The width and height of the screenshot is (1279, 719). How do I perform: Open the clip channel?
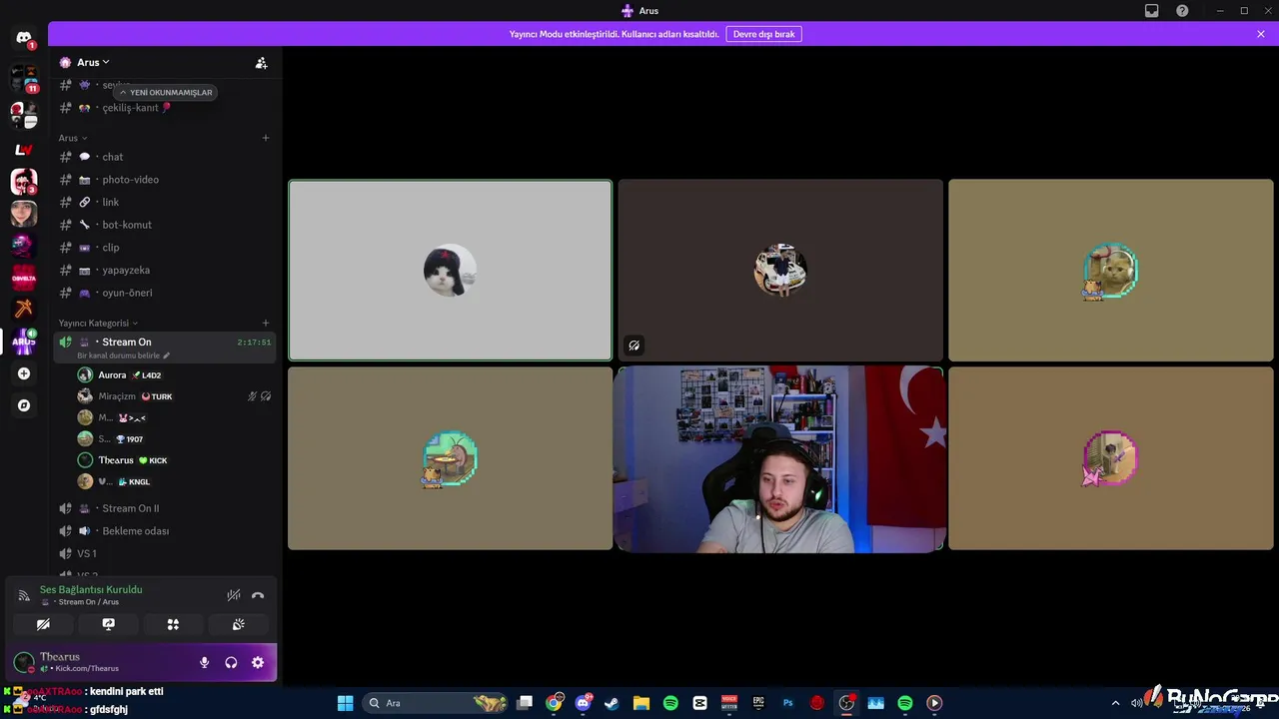(165, 248)
